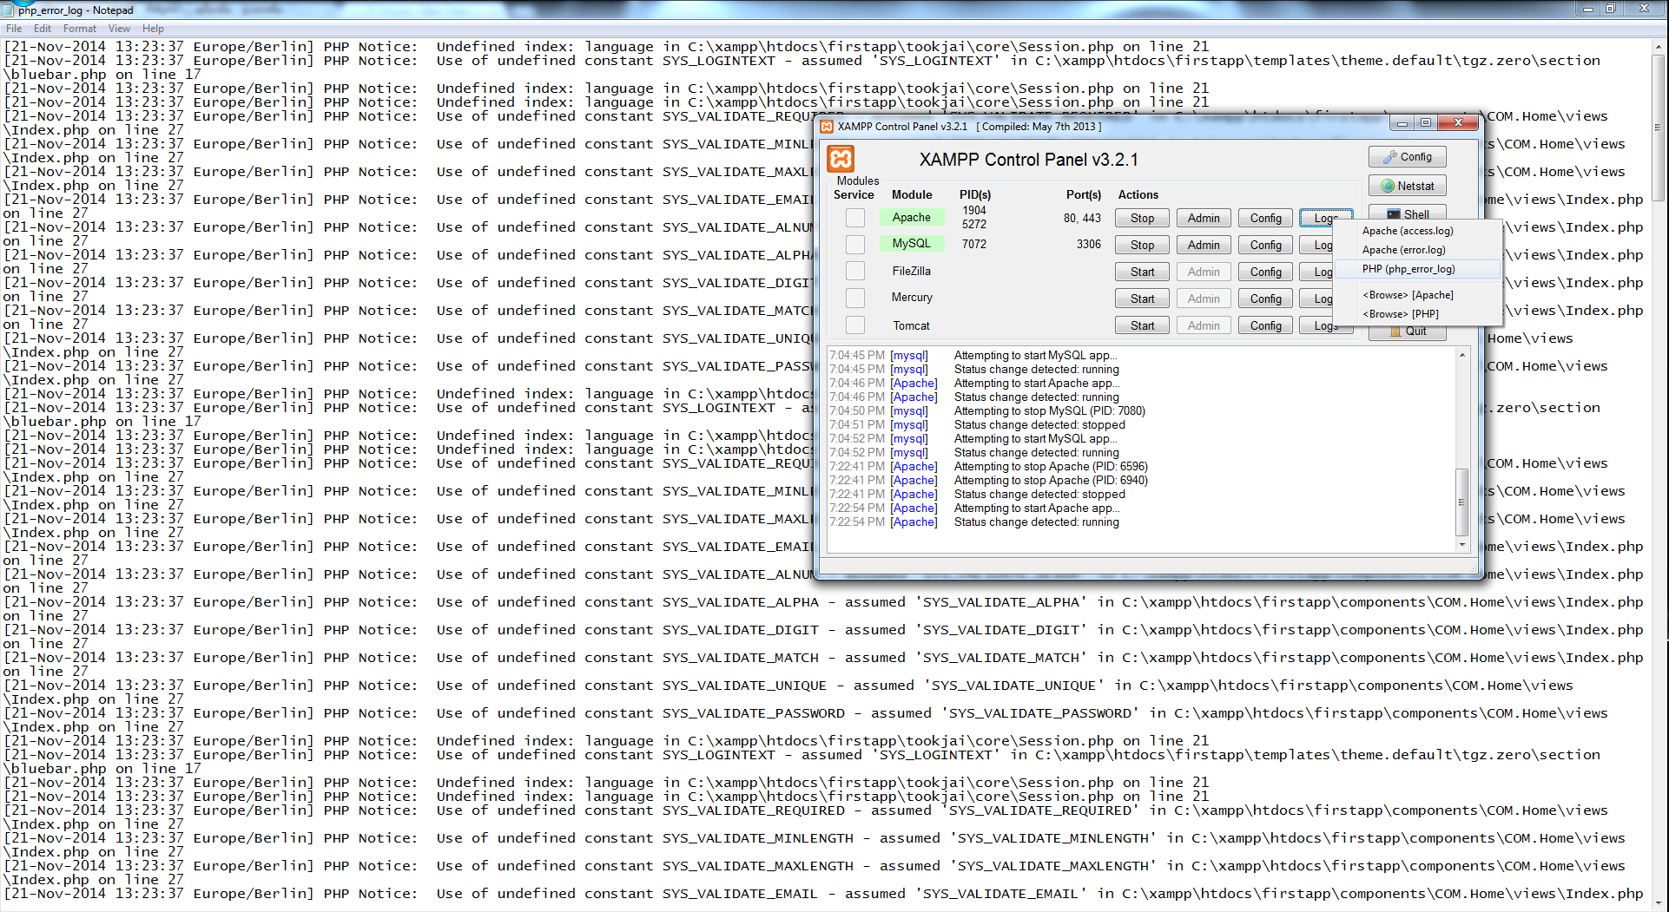Start the Mercury module
1669x912 pixels.
(1143, 299)
